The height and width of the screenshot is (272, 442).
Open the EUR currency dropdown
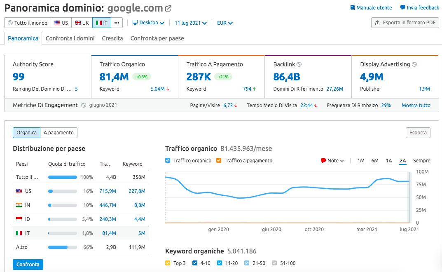(225, 23)
